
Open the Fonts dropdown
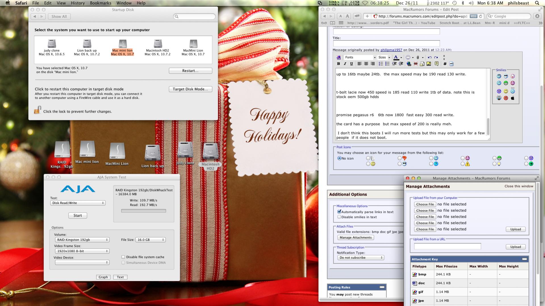360,57
